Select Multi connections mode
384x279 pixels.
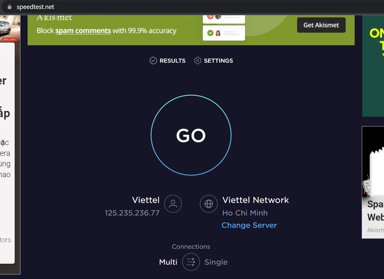click(168, 262)
